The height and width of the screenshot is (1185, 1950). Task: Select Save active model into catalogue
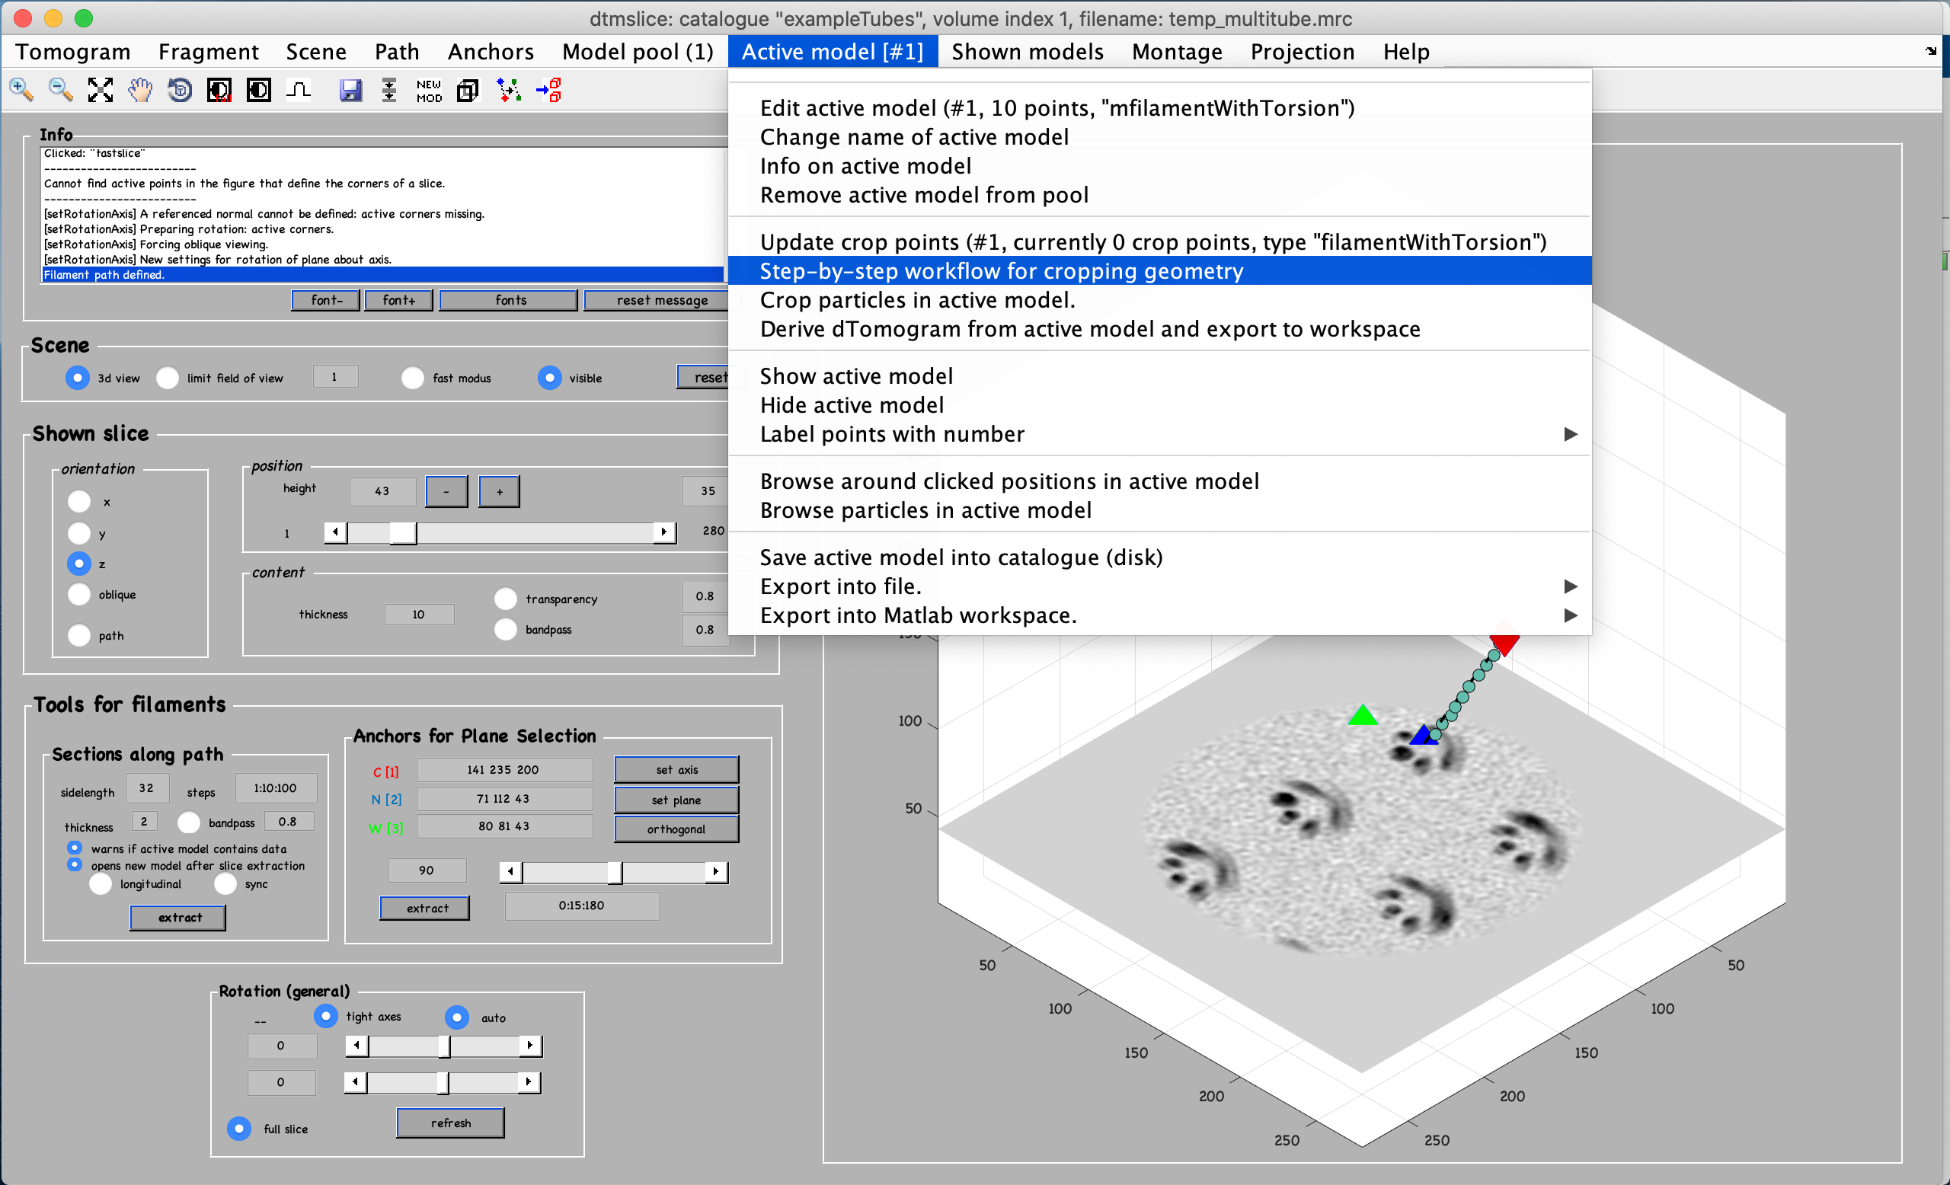point(1159,557)
